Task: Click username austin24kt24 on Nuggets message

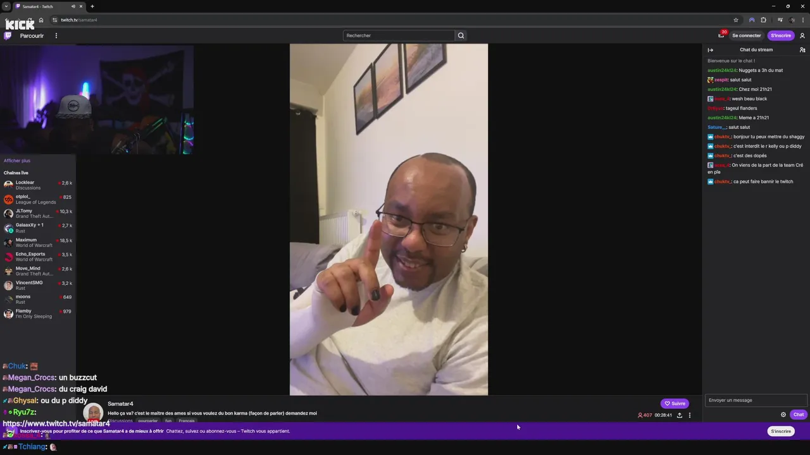Action: [x=722, y=70]
